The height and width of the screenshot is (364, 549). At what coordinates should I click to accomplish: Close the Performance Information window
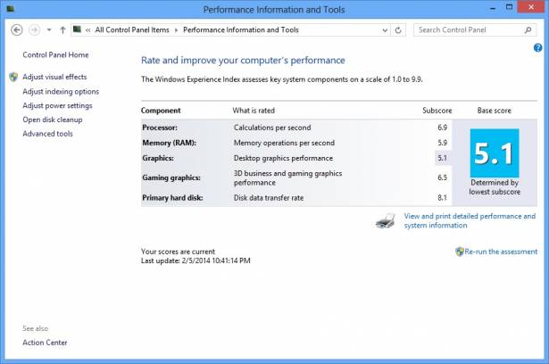[531, 7]
